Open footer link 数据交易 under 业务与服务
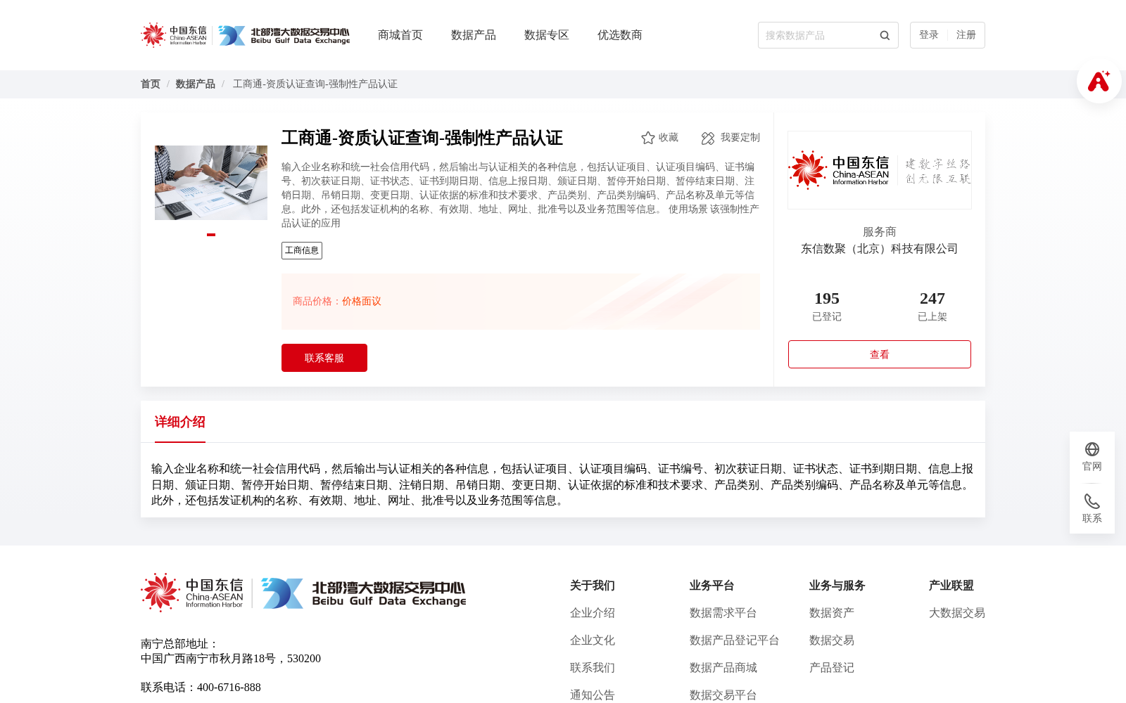The image size is (1126, 703). pos(832,640)
